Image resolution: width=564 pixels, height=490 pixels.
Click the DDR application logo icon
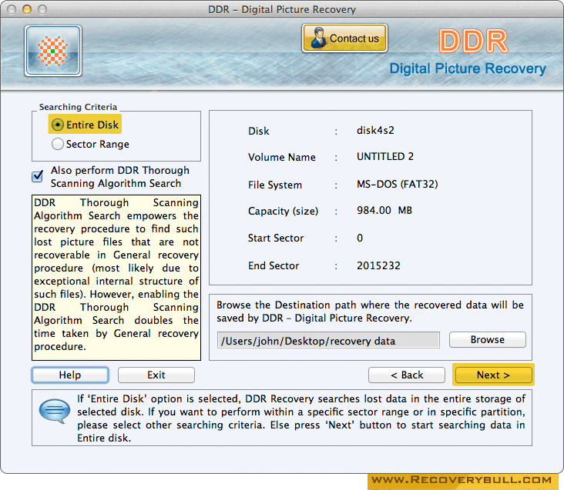[53, 51]
